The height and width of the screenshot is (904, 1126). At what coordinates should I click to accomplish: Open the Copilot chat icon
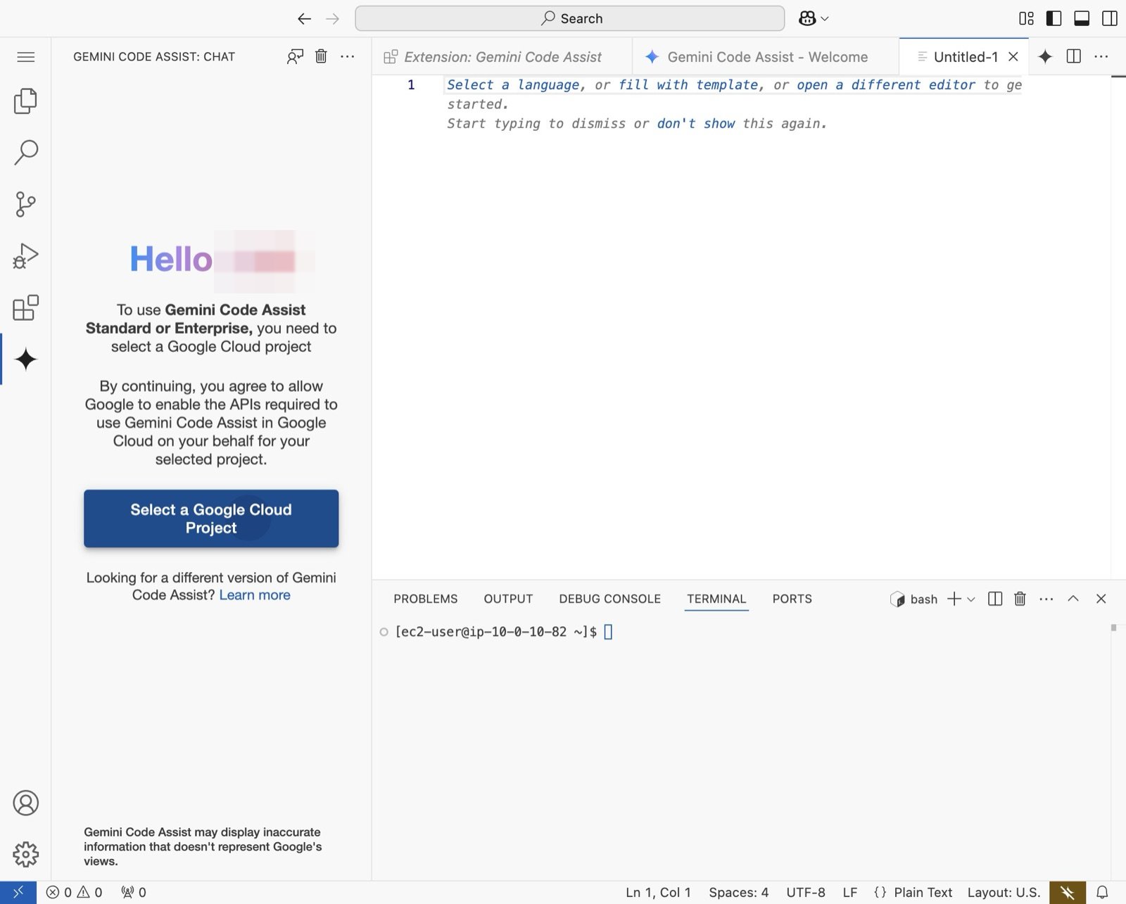807,19
